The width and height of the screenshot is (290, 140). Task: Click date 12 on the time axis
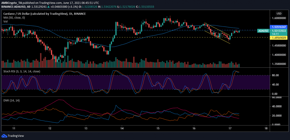pyautogui.click(x=50, y=128)
